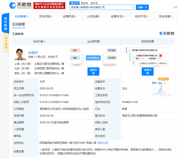Screen dimensions: 178x159
Task: Open the 余建军 name link
Action: [x=33, y=53]
